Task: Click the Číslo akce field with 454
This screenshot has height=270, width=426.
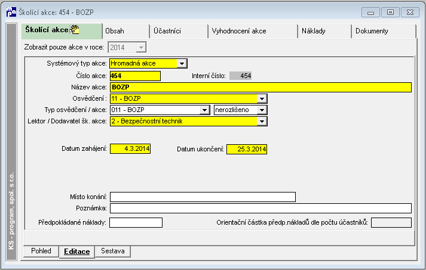Action: (x=135, y=76)
